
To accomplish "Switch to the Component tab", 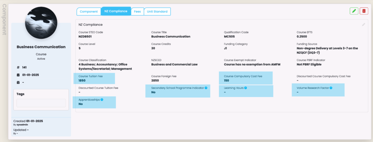I will pos(89,11).
